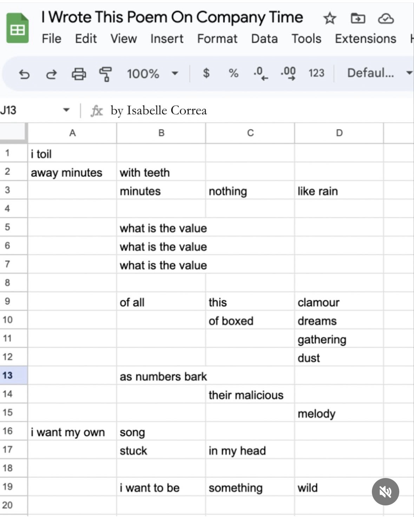Open the Format menu
This screenshot has height=517, width=414.
pos(217,39)
